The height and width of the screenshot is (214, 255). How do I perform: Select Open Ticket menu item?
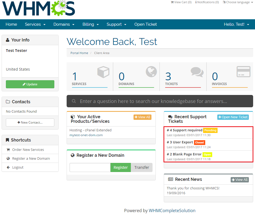point(146,24)
